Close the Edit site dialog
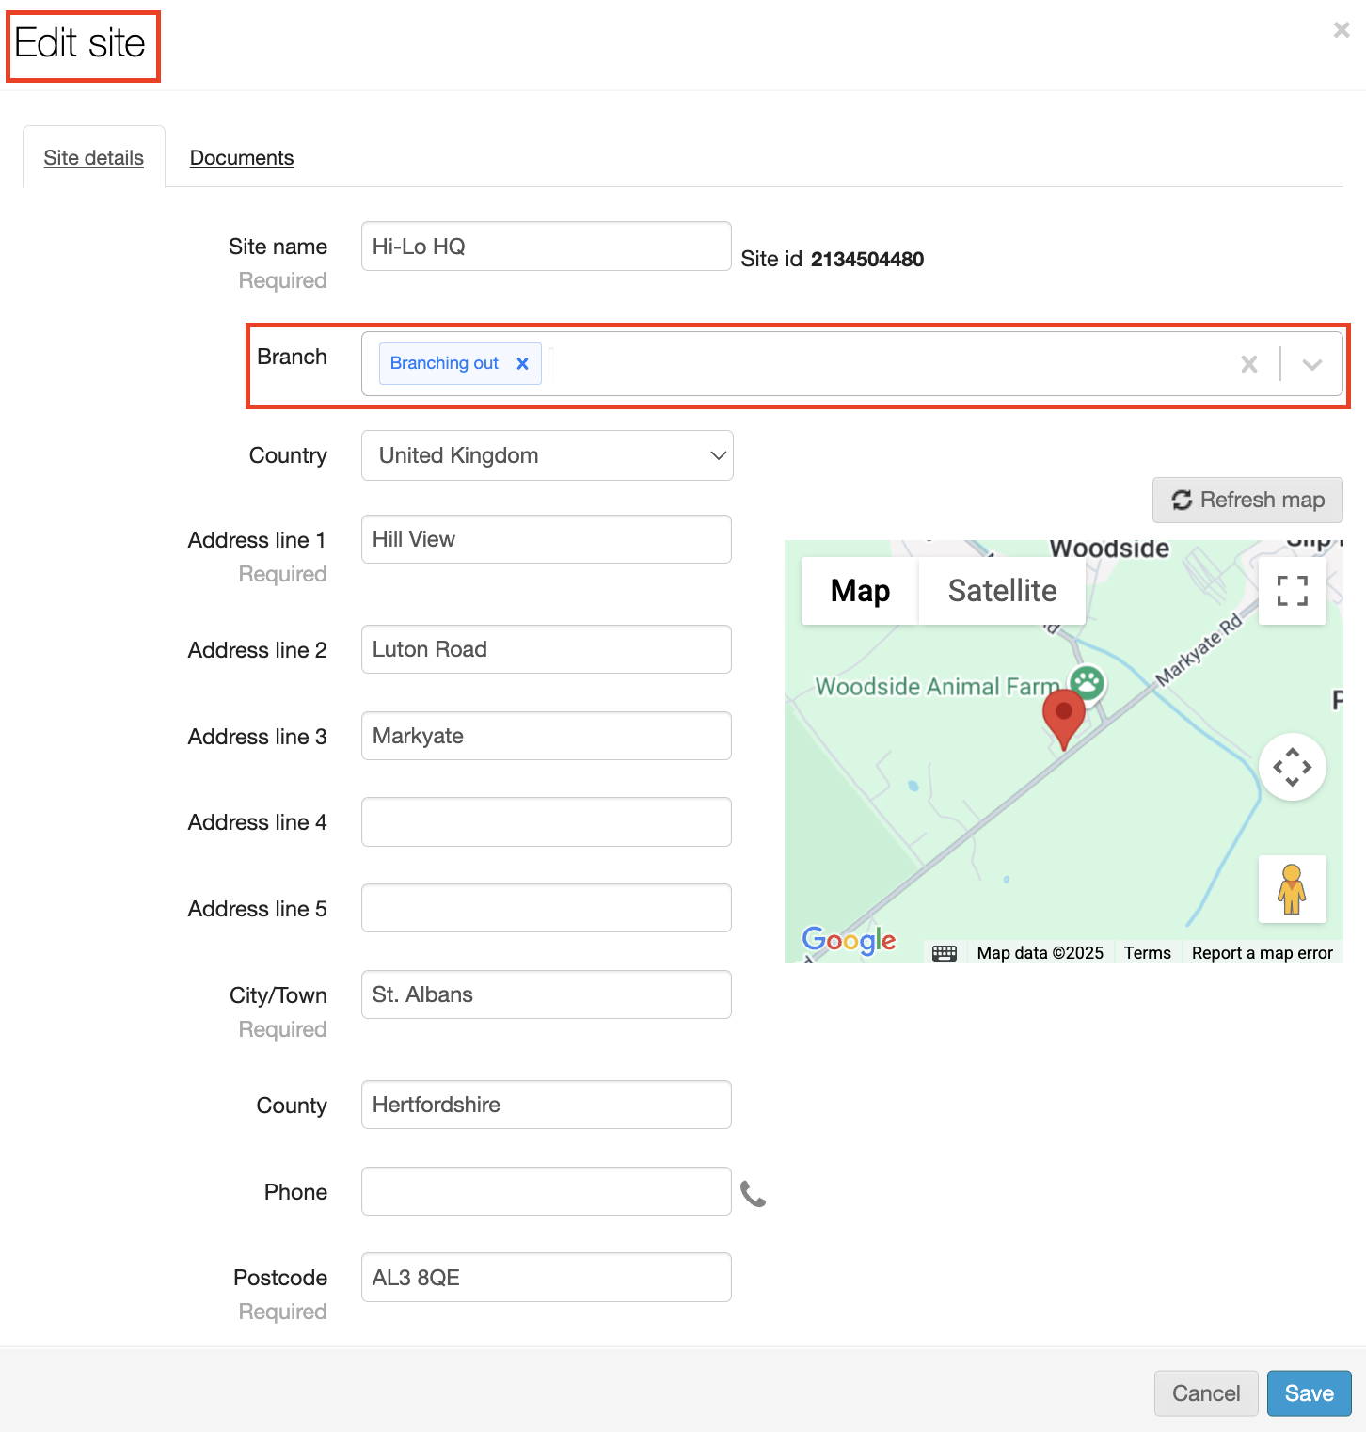This screenshot has height=1432, width=1366. click(1342, 30)
